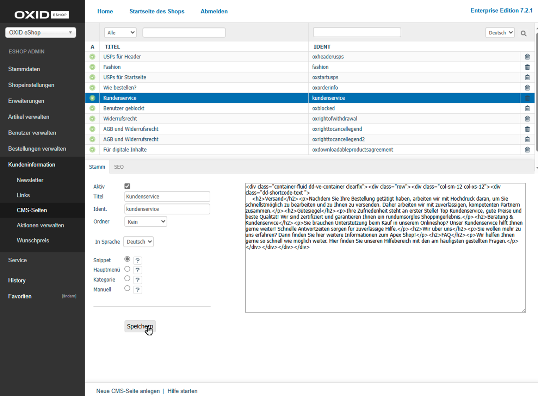Screen dimensions: 538x396
Task: Delete the Für digitale Inhalte page
Action: point(527,150)
